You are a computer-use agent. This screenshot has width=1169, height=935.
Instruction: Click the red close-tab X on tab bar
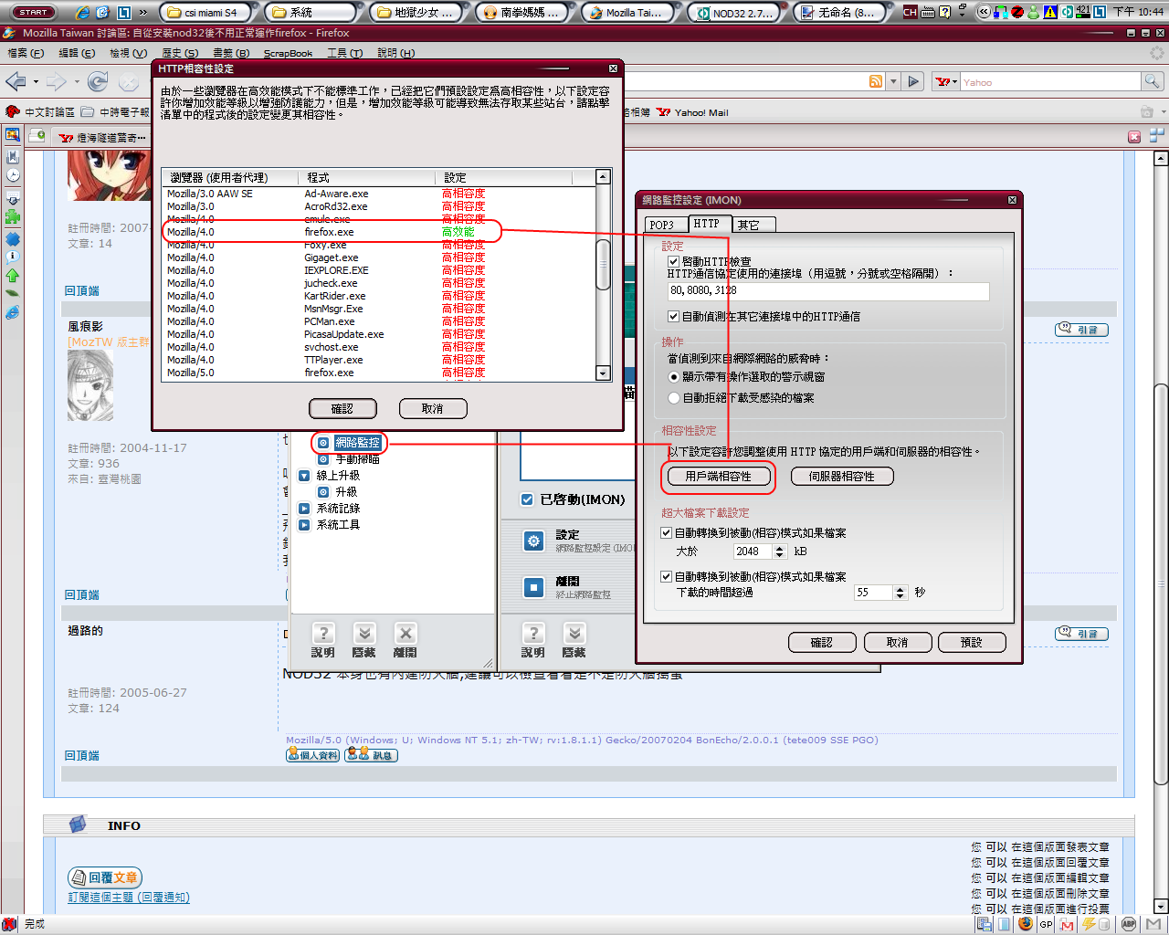(1134, 137)
